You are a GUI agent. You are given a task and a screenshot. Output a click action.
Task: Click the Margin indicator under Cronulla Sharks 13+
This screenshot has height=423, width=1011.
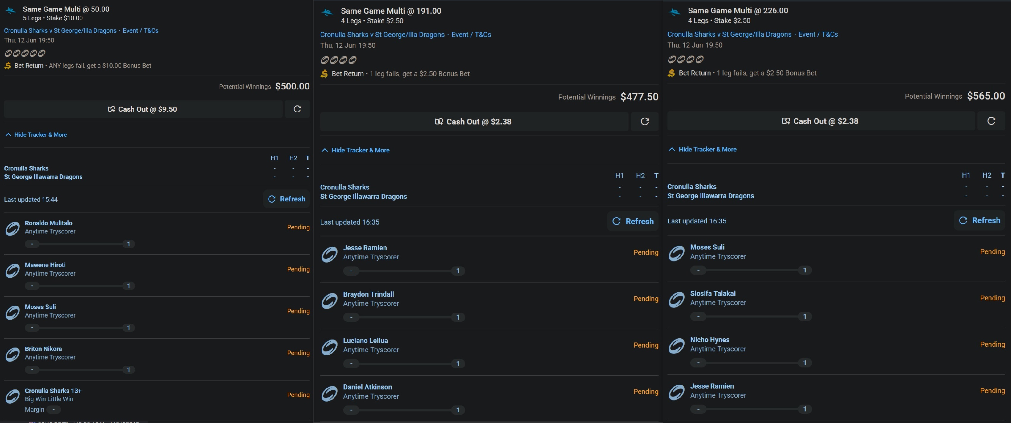[x=53, y=410]
